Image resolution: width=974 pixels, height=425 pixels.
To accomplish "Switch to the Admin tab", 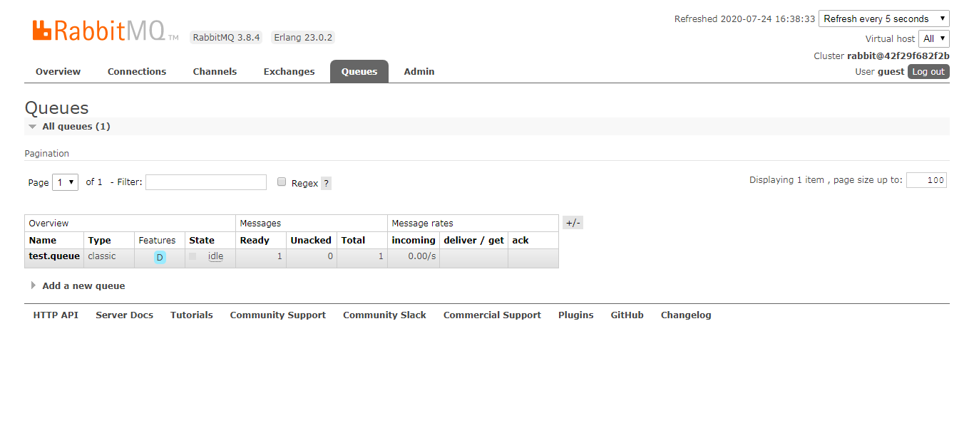I will [419, 71].
